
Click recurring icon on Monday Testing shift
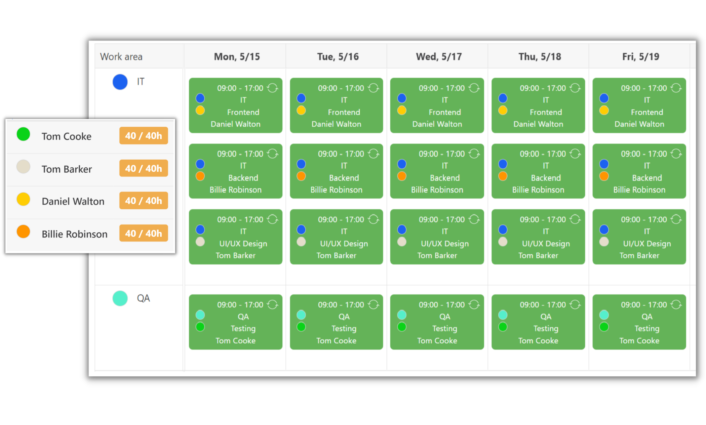tap(272, 305)
